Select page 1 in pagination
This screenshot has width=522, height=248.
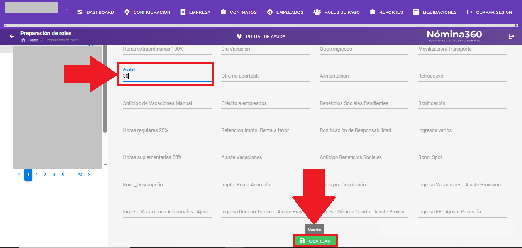click(x=28, y=175)
